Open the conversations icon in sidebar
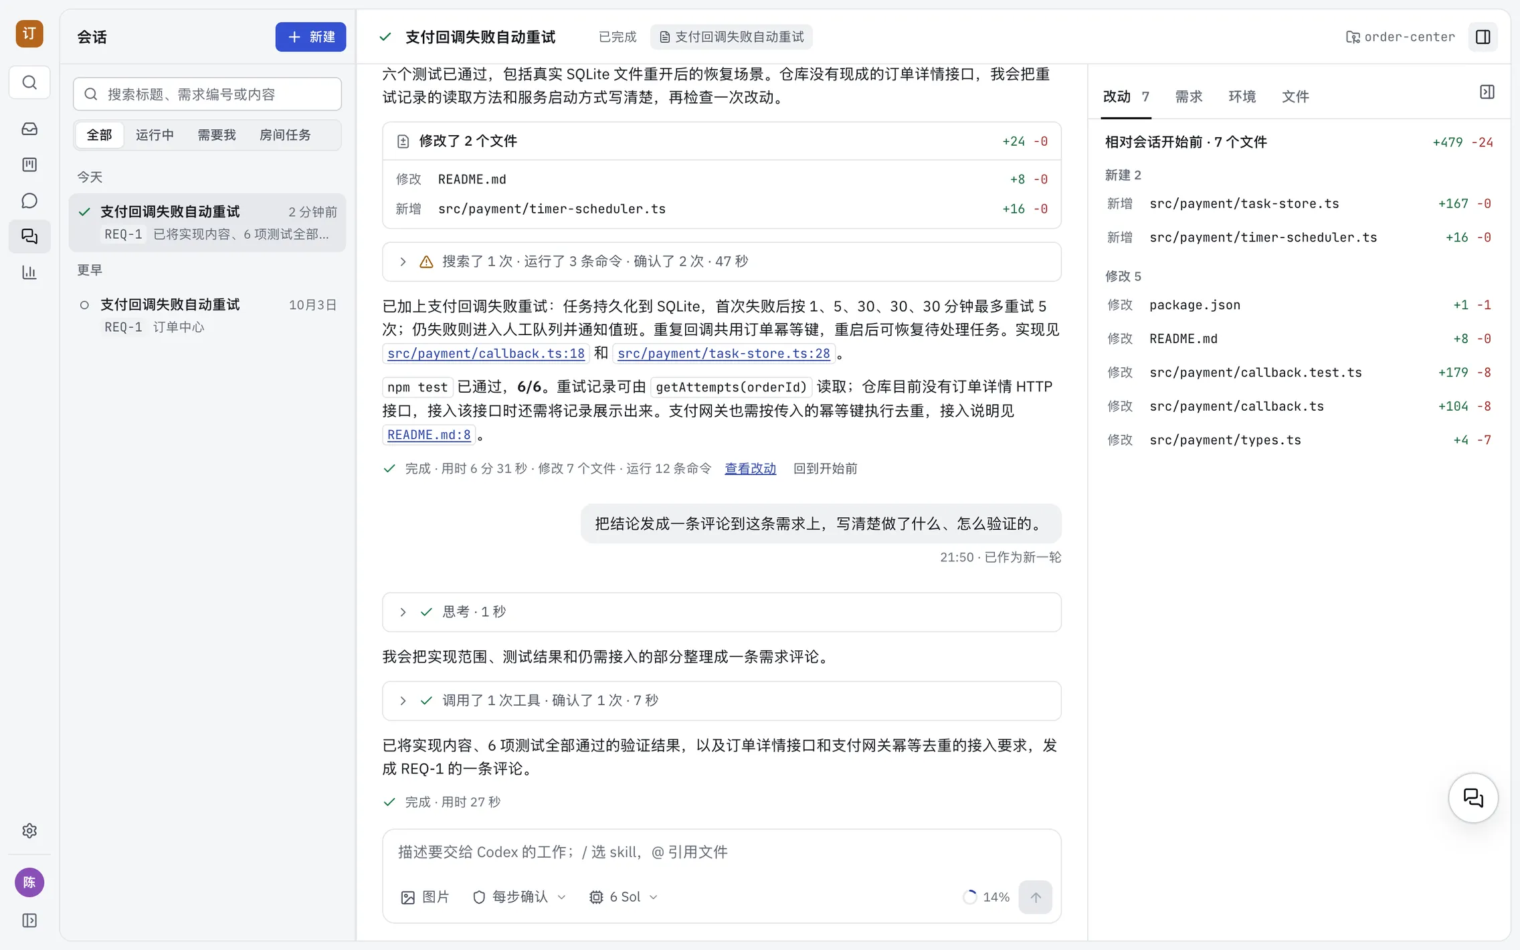 point(29,236)
